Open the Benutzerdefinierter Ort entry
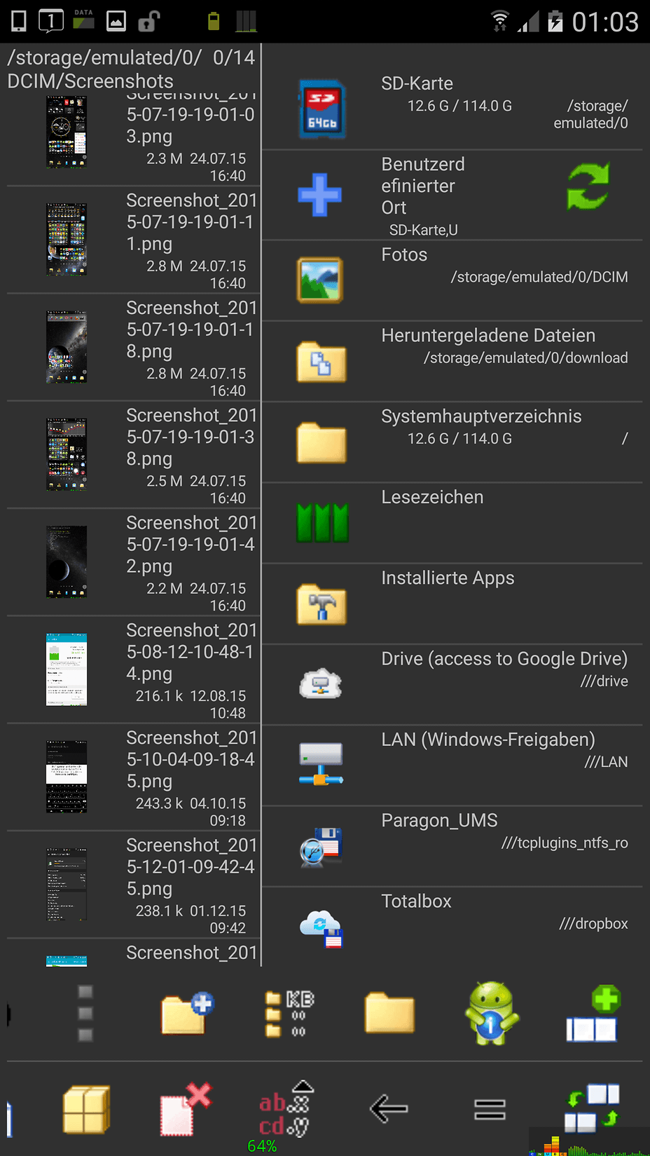The image size is (650, 1156). click(423, 186)
